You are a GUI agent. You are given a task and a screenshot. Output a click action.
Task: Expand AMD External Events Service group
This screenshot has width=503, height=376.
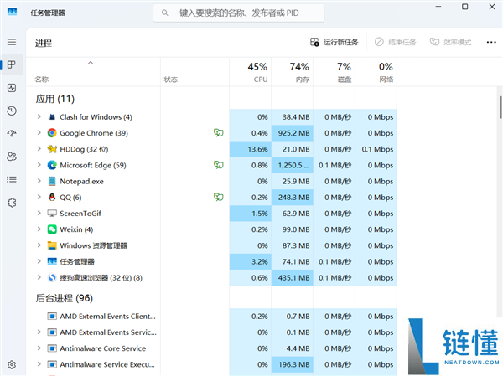tap(39, 332)
